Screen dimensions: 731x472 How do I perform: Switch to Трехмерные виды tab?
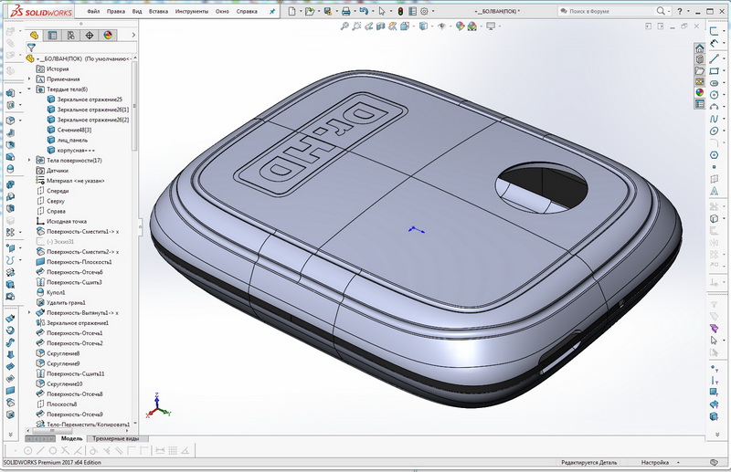116,438
